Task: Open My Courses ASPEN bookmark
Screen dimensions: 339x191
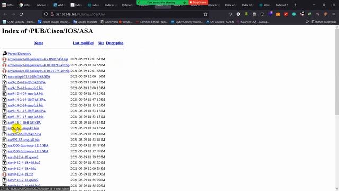Action: [x=220, y=22]
